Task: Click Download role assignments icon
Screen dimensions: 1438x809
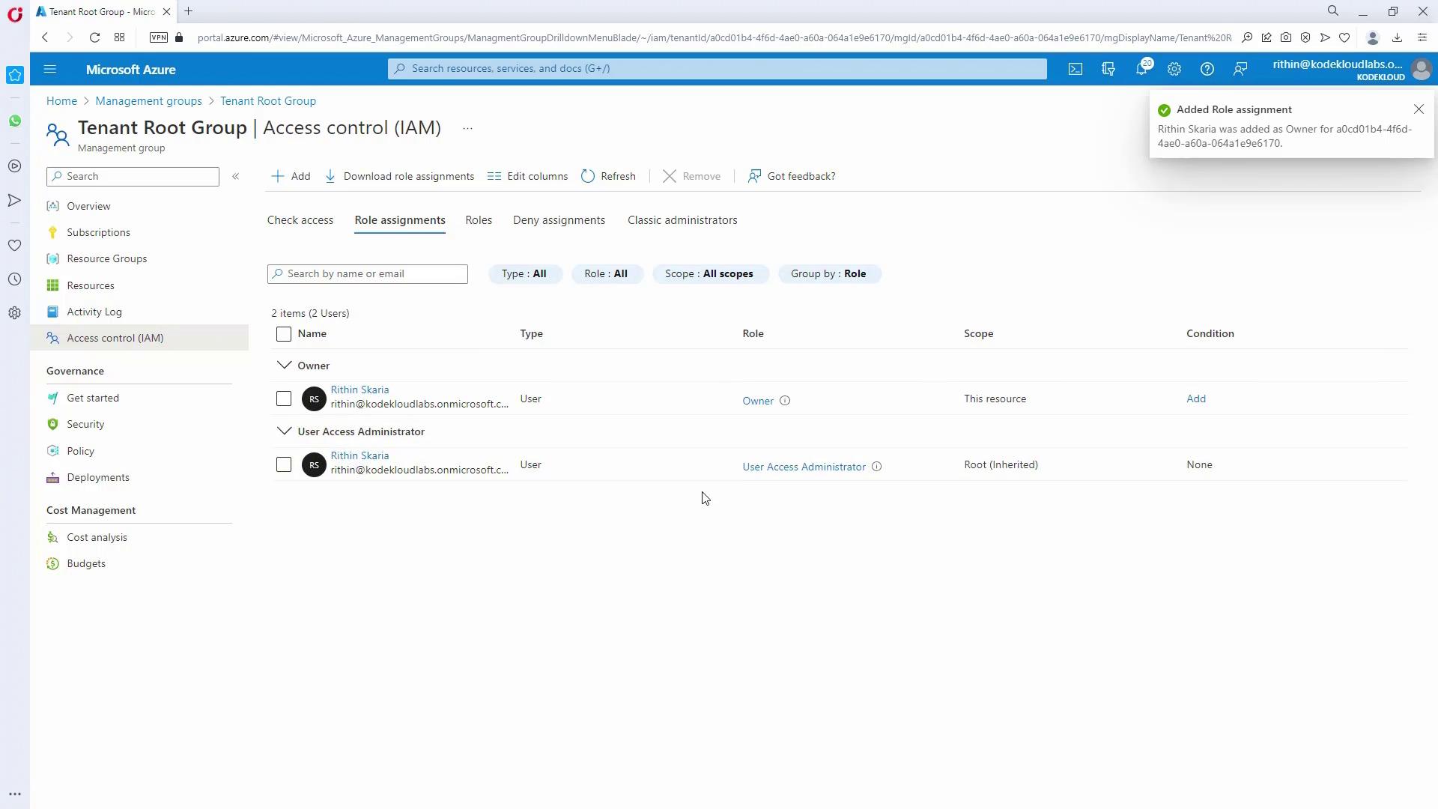Action: pos(330,176)
